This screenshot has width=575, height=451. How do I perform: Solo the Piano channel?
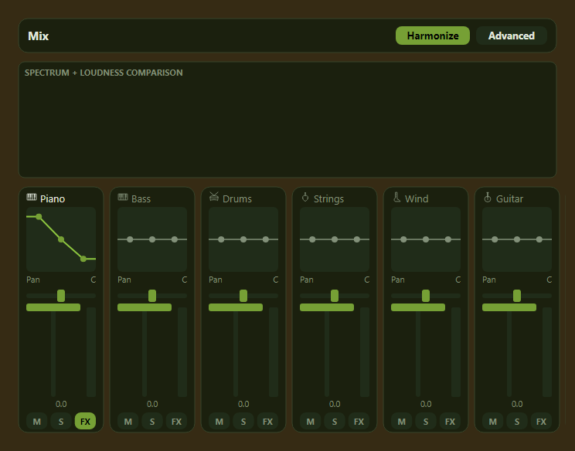point(61,422)
